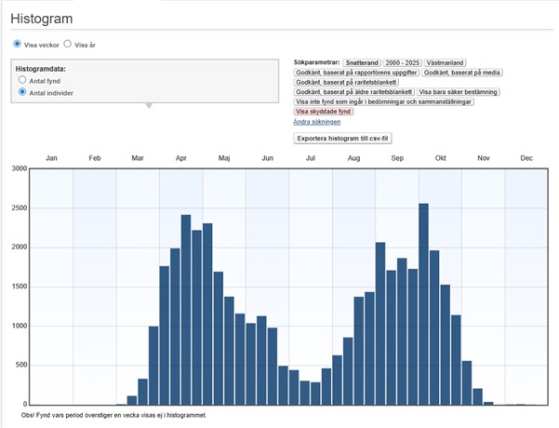Click the "Visa bara säker bestämning" tag
This screenshot has height=428, width=559.
point(459,92)
